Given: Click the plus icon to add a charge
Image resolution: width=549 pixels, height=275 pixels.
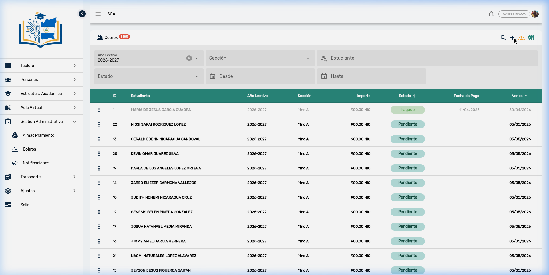Looking at the screenshot, I should point(512,38).
